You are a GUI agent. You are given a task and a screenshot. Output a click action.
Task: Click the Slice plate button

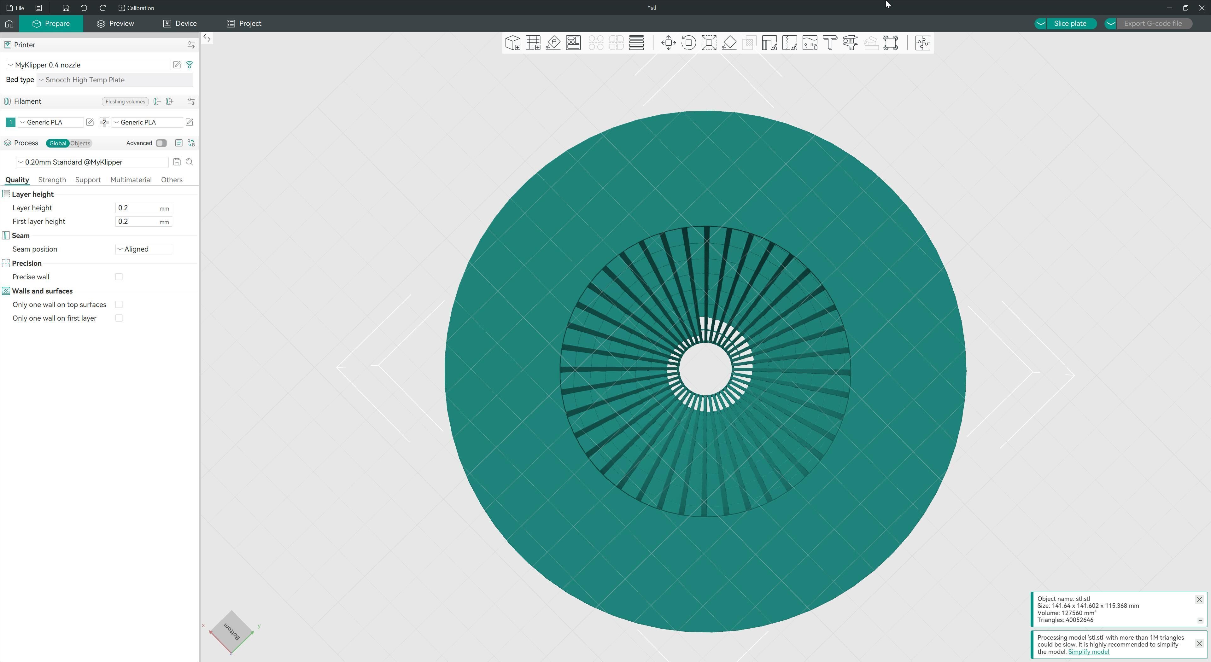pyautogui.click(x=1069, y=24)
